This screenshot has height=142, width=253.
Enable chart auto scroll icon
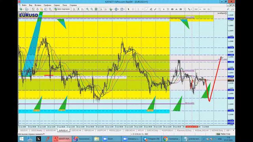(x=101, y=9)
